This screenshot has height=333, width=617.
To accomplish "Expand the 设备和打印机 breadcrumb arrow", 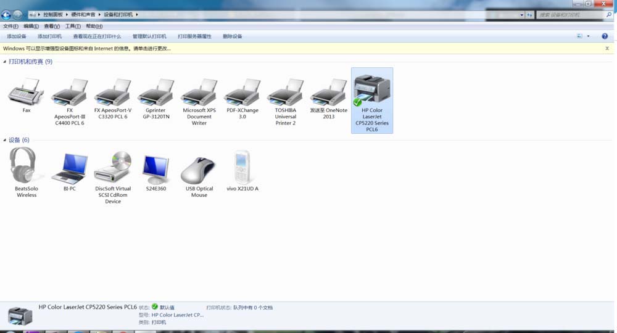I will point(137,15).
